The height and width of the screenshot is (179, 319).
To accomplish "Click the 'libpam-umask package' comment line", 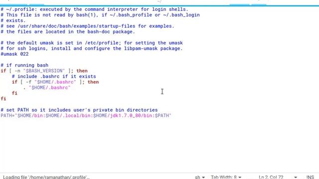I will pyautogui.click(x=92, y=49).
